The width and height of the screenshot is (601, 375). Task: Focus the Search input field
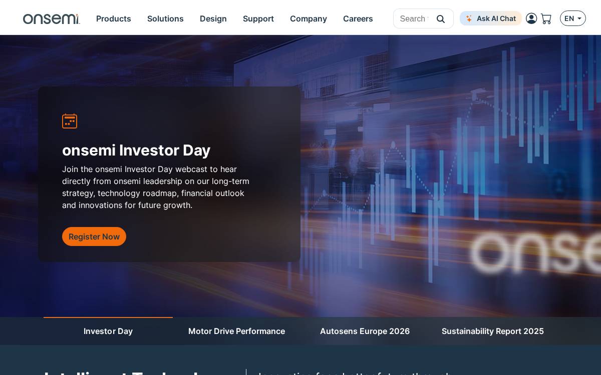pyautogui.click(x=414, y=18)
